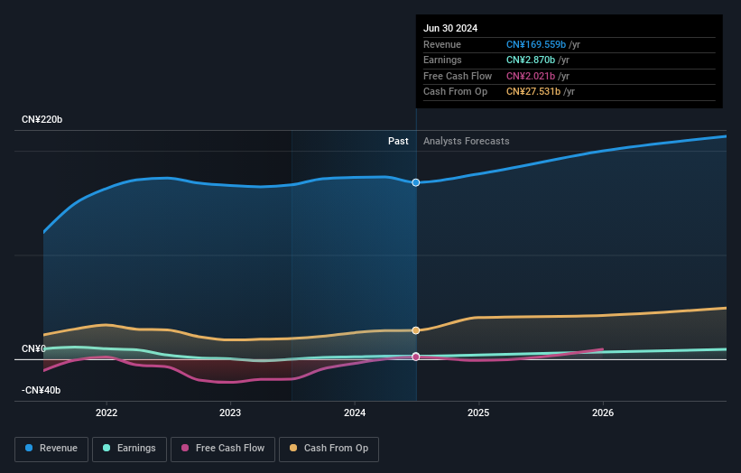Click the Cash From Op label in tooltip
741x473 pixels.
pyautogui.click(x=455, y=92)
